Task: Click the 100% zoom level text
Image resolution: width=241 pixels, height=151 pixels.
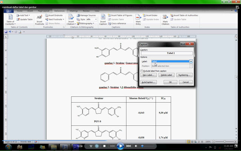Action: point(208,142)
